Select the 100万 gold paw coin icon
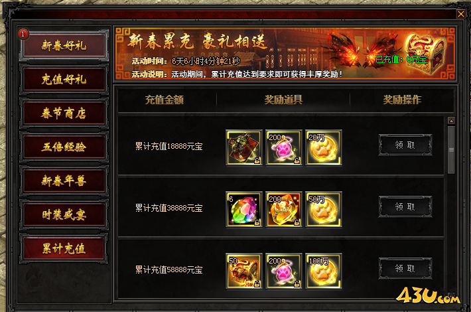 tap(324, 271)
